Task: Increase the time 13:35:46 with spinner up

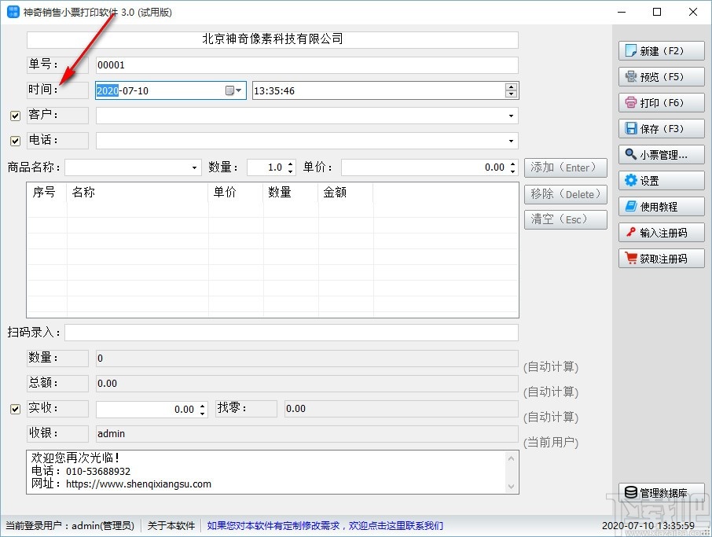Action: pyautogui.click(x=511, y=86)
